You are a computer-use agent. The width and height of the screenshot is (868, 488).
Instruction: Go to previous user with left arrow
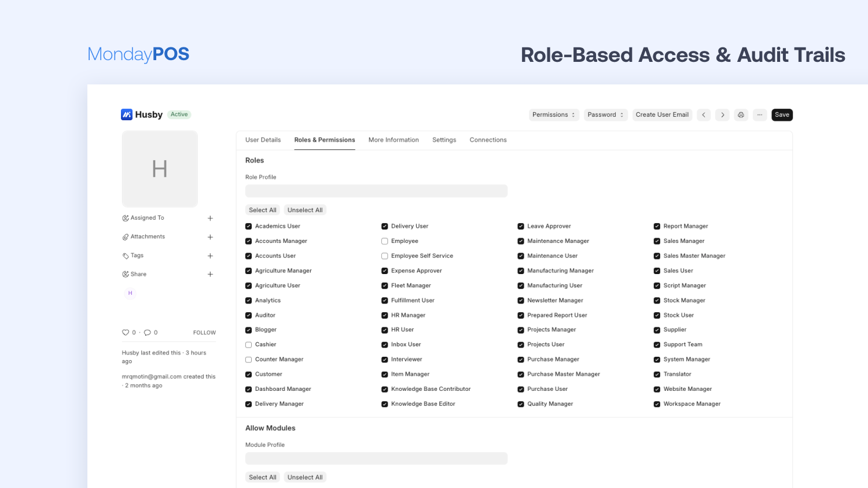pos(704,115)
